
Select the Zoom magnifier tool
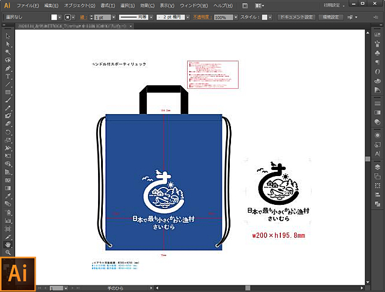pyautogui.click(x=8, y=253)
